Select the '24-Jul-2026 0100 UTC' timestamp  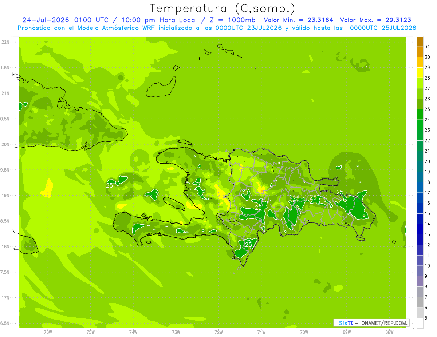pos(65,20)
